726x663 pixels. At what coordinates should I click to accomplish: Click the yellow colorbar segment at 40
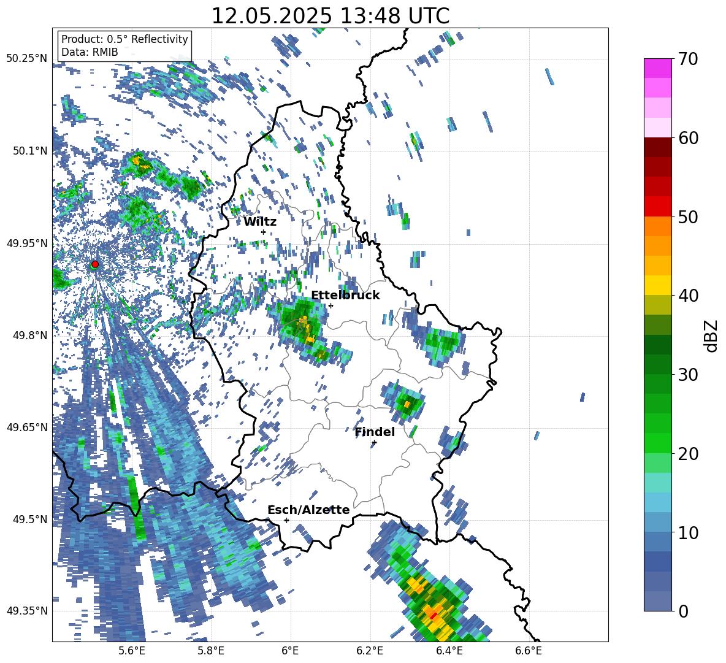click(657, 285)
